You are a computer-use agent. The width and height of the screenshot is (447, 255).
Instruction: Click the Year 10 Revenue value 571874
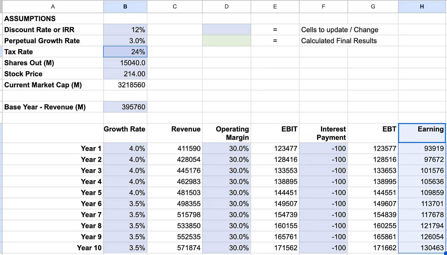(x=175, y=248)
